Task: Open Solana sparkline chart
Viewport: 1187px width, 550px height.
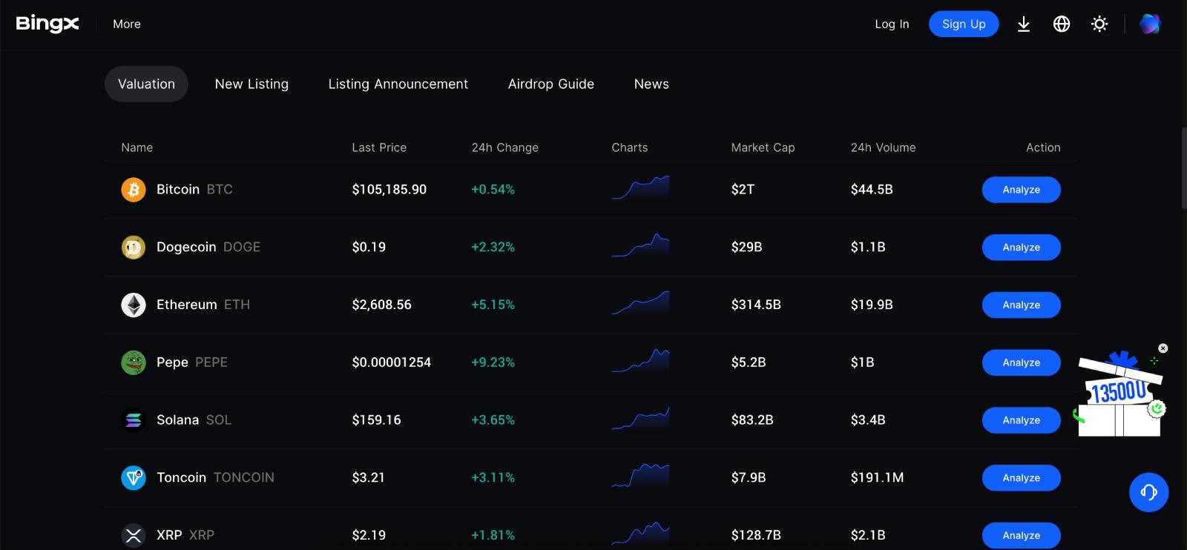Action: coord(640,418)
